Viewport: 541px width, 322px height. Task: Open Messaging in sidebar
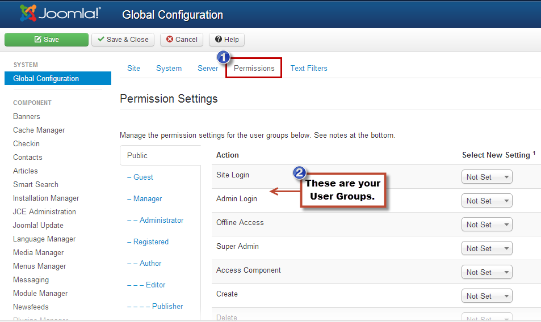point(31,279)
